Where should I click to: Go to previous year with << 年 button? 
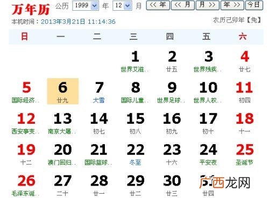tap(158, 5)
